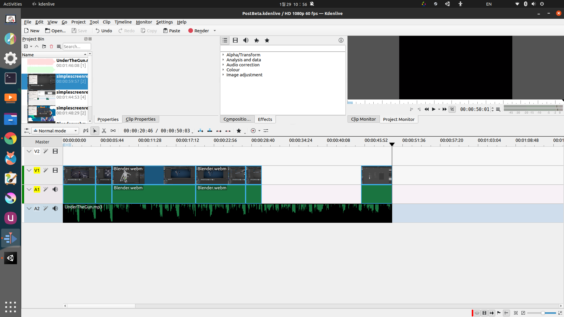Click in the Project Bin search field
564x317 pixels.
[x=77, y=46]
